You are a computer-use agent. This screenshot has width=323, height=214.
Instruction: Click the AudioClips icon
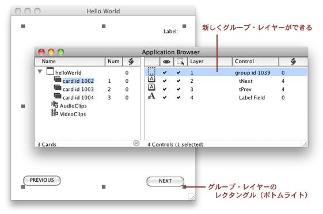pos(55,104)
